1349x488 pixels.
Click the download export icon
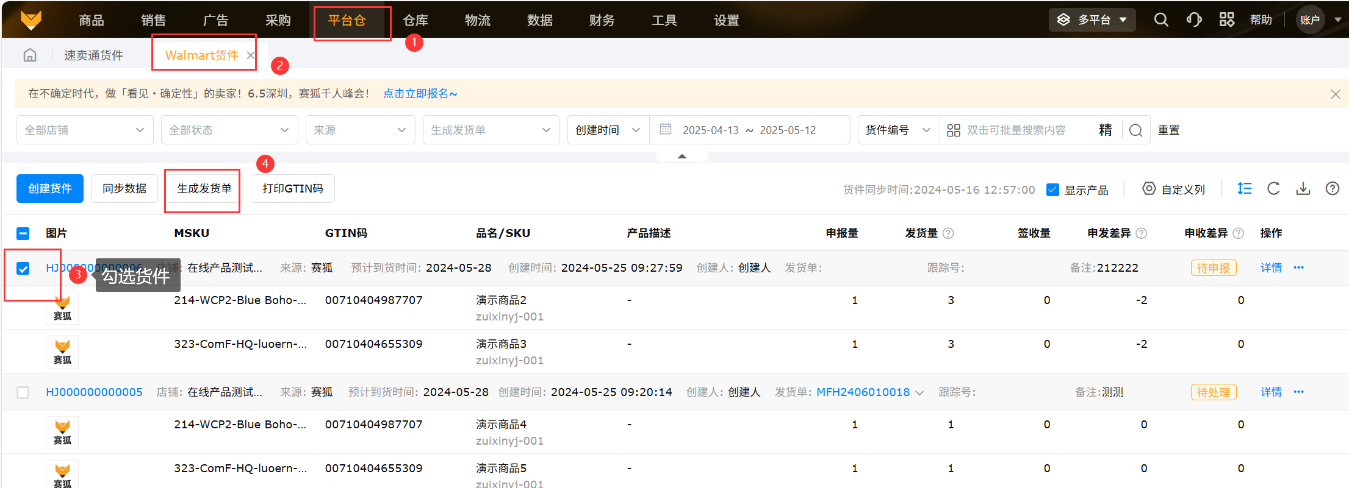tap(1303, 189)
